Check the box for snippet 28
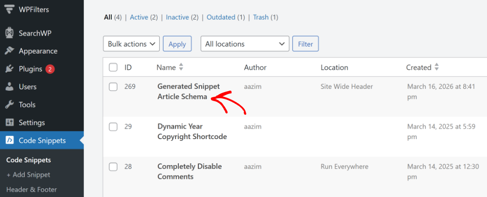Screen dimensions: 487x197 113,167
